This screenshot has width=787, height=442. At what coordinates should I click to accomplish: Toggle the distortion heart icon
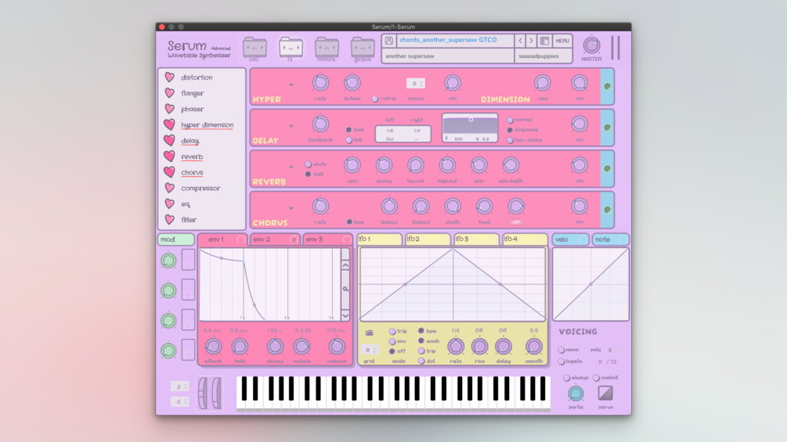[170, 77]
